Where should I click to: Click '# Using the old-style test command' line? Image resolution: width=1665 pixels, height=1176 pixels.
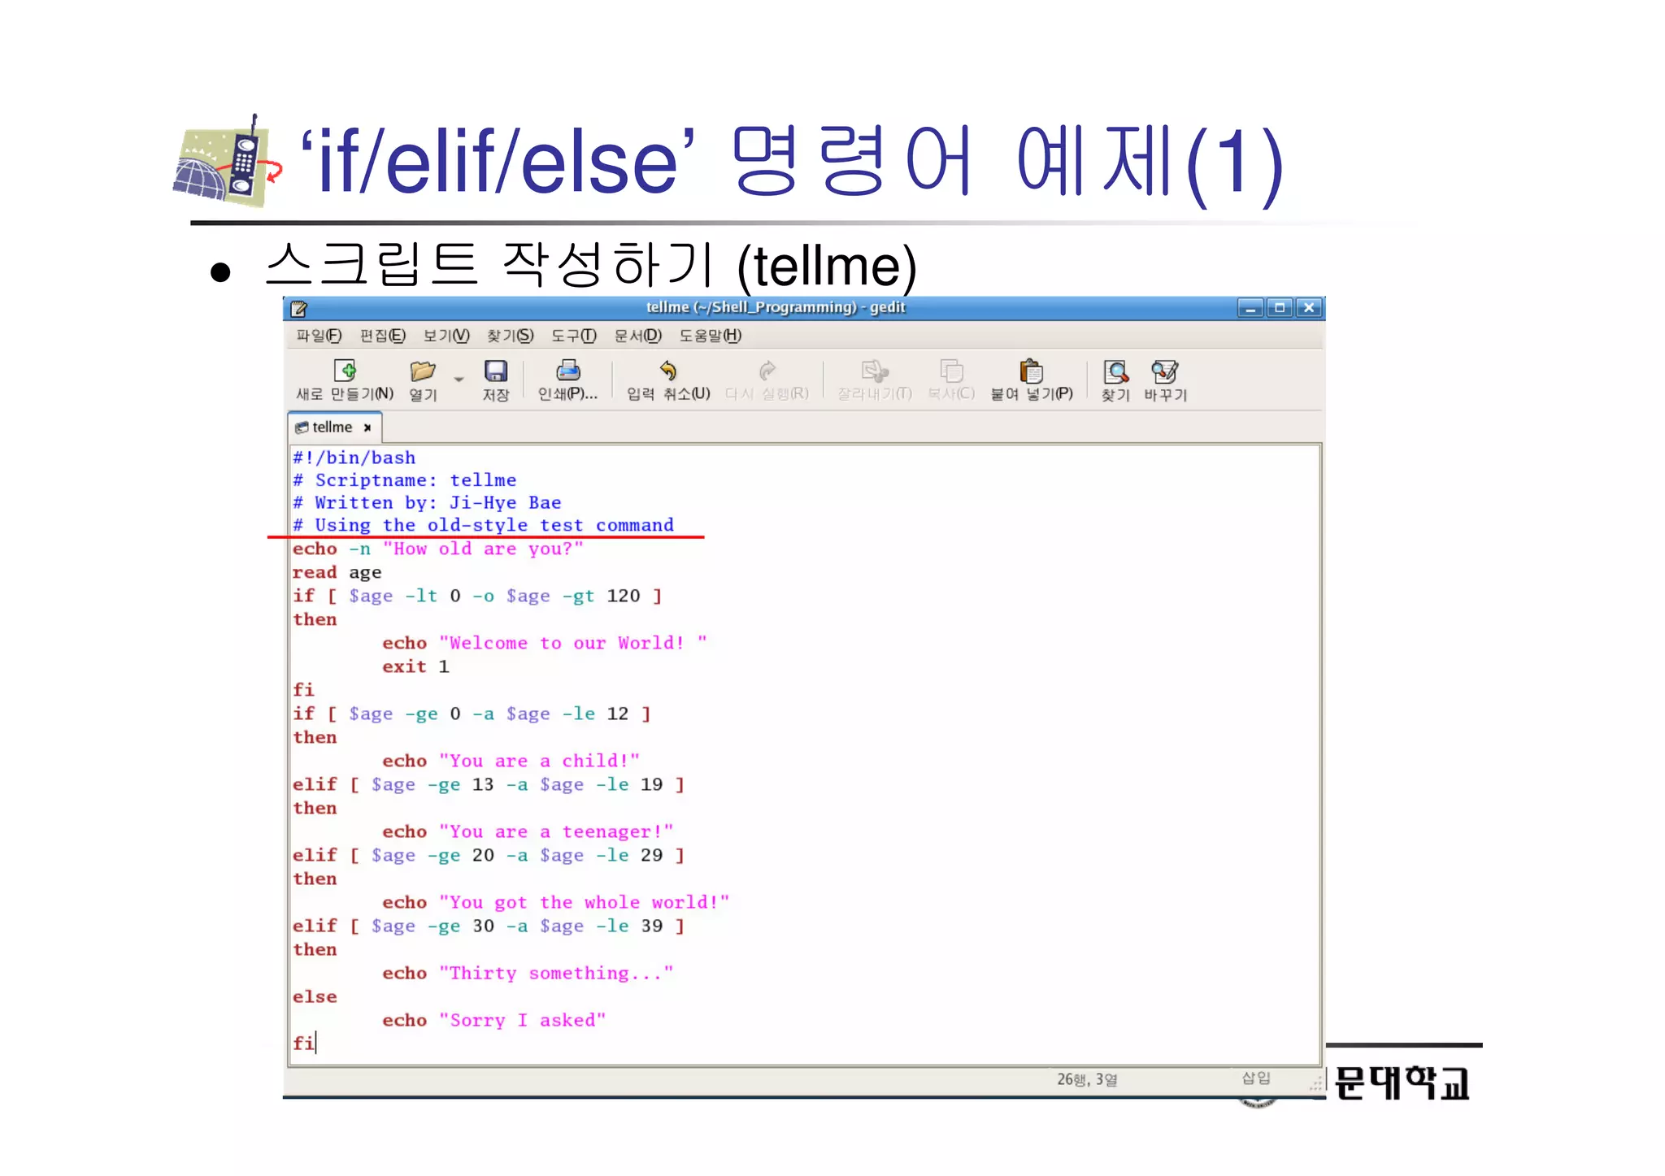point(483,525)
